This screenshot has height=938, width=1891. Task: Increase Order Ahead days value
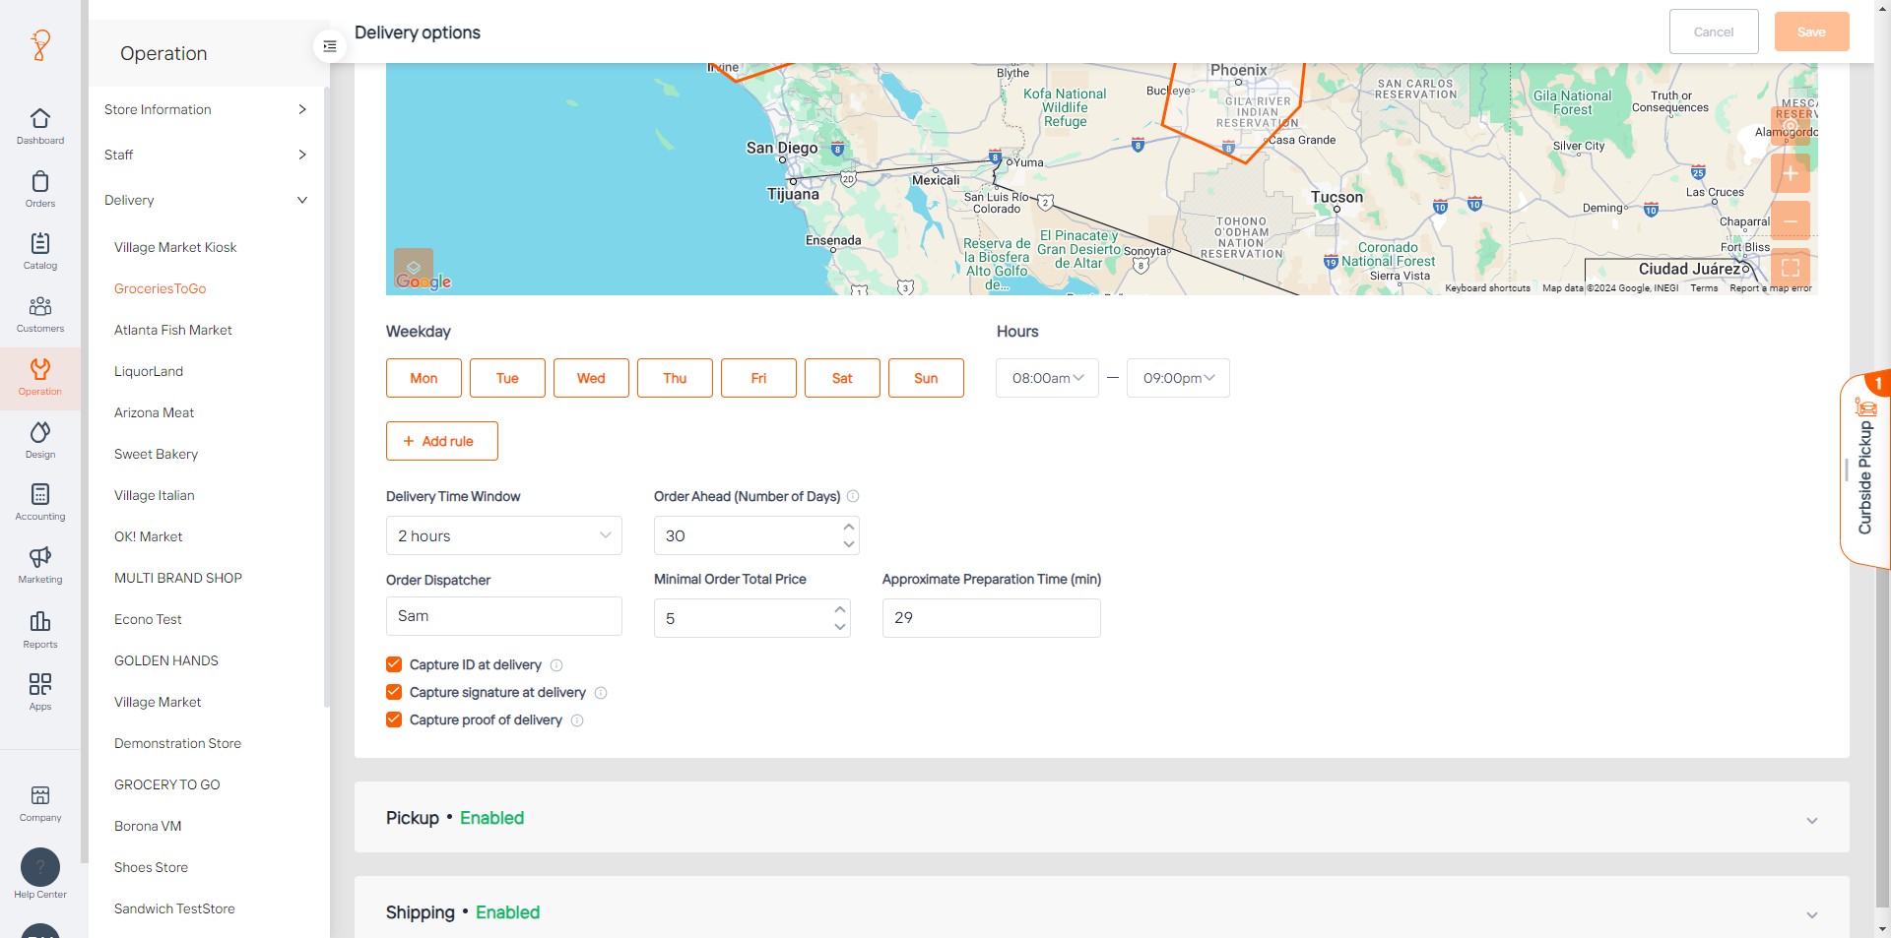(848, 527)
